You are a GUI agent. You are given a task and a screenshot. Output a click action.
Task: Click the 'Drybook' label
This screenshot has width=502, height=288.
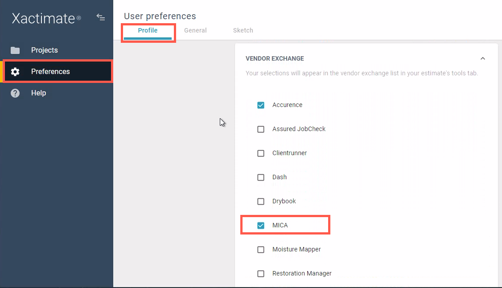coord(284,201)
